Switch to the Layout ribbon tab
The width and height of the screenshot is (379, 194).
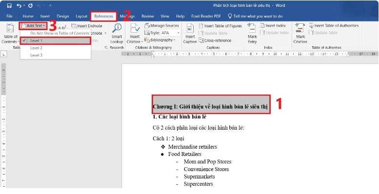click(81, 16)
